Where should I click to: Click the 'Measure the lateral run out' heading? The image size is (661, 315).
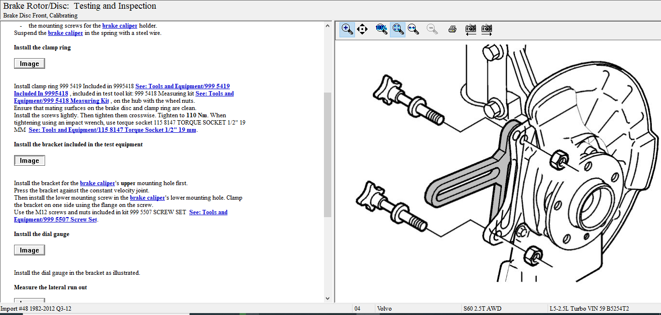(50, 287)
